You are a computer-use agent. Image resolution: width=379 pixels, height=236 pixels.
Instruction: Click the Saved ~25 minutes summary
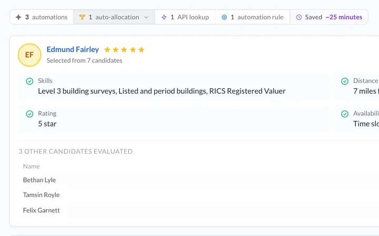(329, 17)
